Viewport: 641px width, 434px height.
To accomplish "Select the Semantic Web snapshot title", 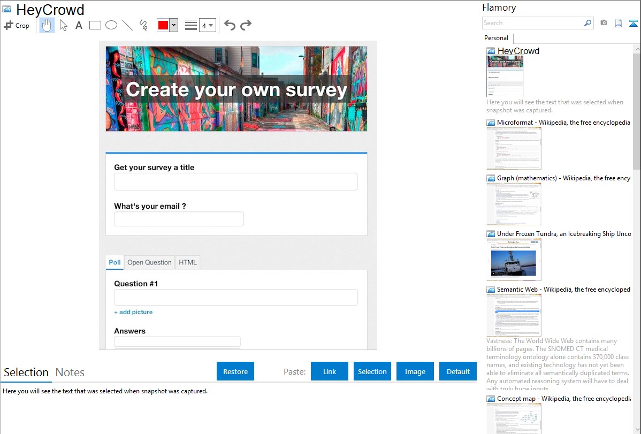I will [x=564, y=289].
